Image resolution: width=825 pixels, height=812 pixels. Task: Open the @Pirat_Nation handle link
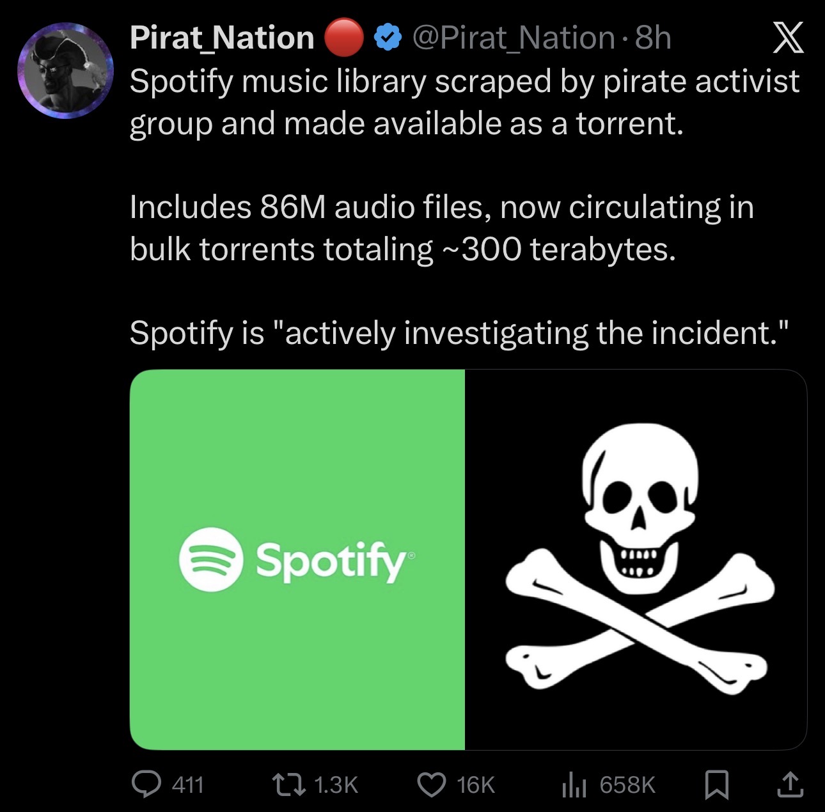point(514,38)
